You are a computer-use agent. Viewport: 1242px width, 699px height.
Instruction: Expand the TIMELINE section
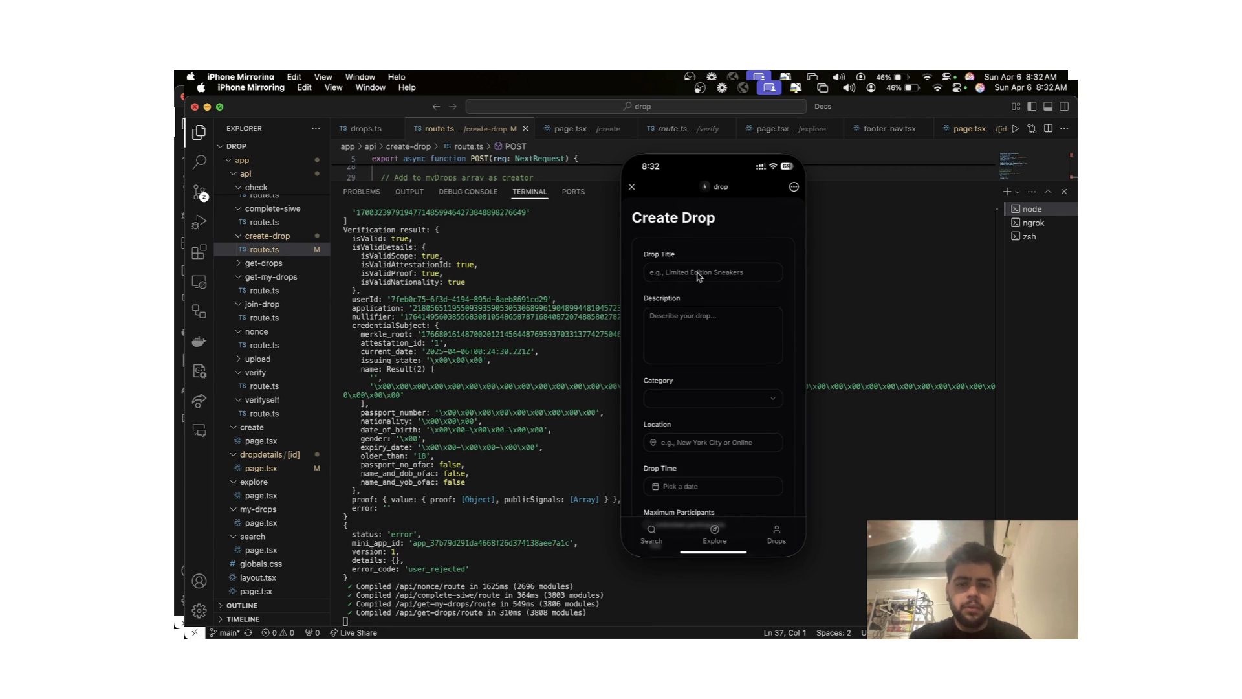click(x=243, y=619)
